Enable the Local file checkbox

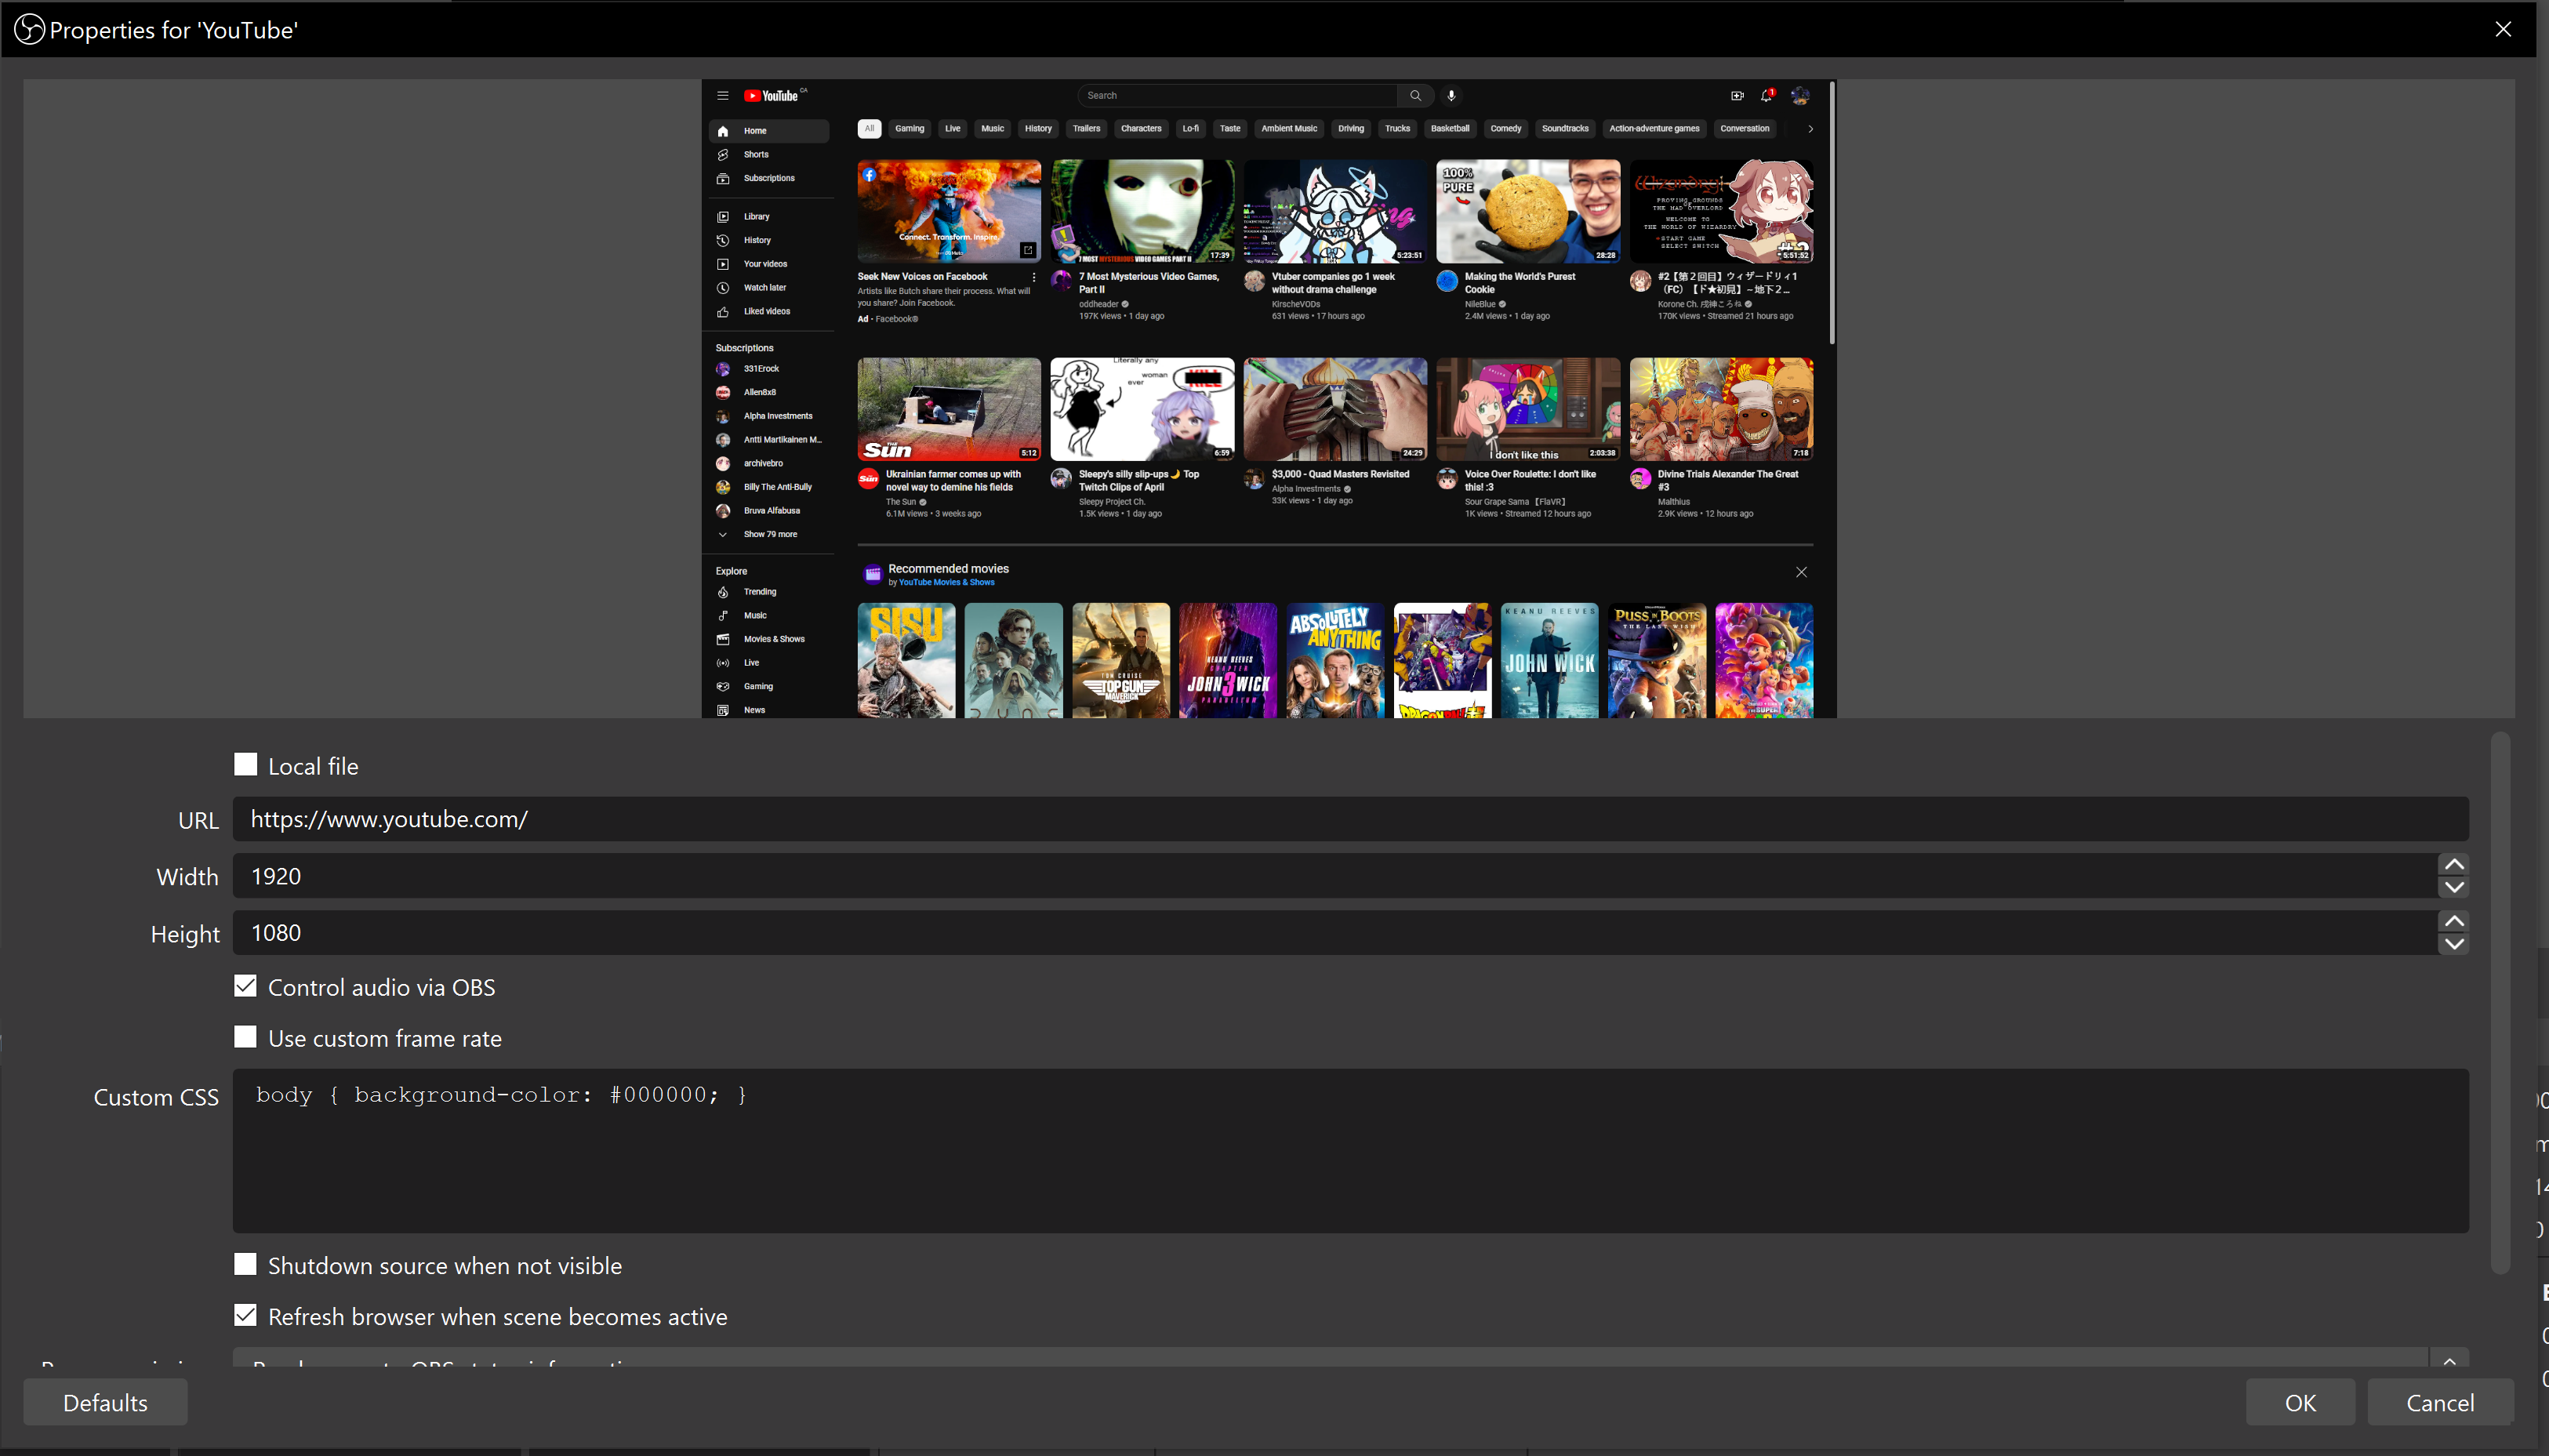[245, 765]
